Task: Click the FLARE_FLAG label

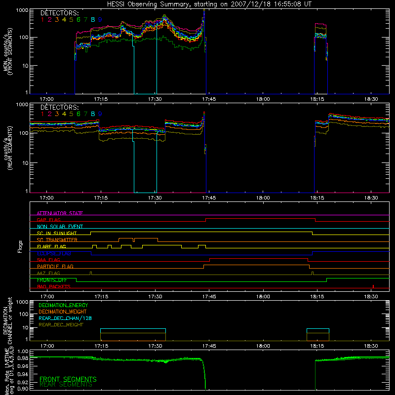Action: 51,246
